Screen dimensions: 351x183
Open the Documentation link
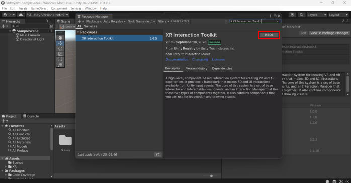coord(177,59)
